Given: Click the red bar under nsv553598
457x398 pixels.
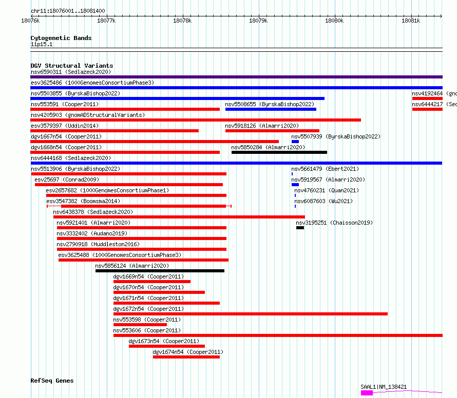Looking at the screenshot, I should 140,325.
